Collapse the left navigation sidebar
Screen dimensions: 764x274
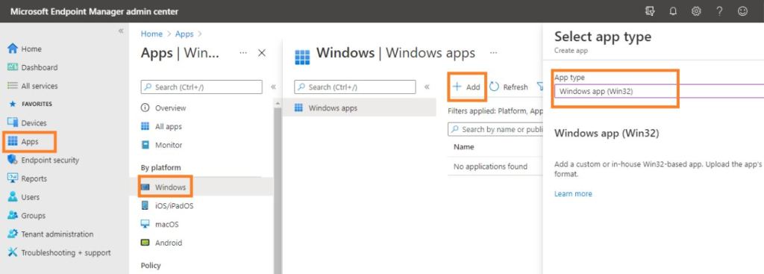click(121, 31)
